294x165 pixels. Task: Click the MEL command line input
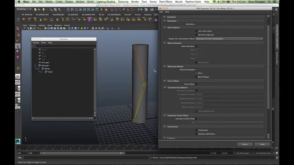pyautogui.click(x=86, y=158)
